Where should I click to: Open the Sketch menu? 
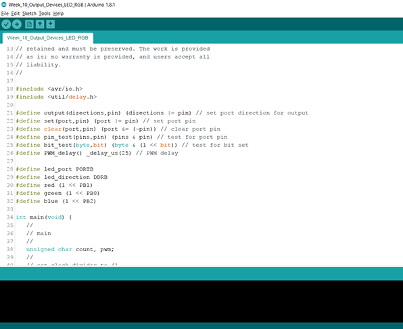pyautogui.click(x=29, y=14)
